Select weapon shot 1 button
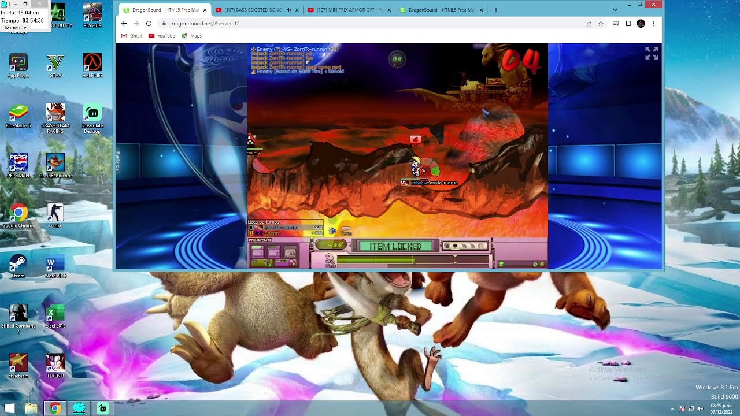This screenshot has width=740, height=416. pos(258,252)
